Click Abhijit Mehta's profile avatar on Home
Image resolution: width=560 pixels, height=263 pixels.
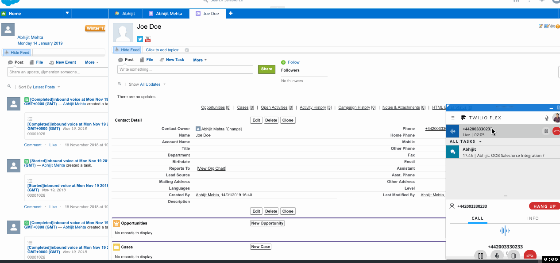coord(8,30)
